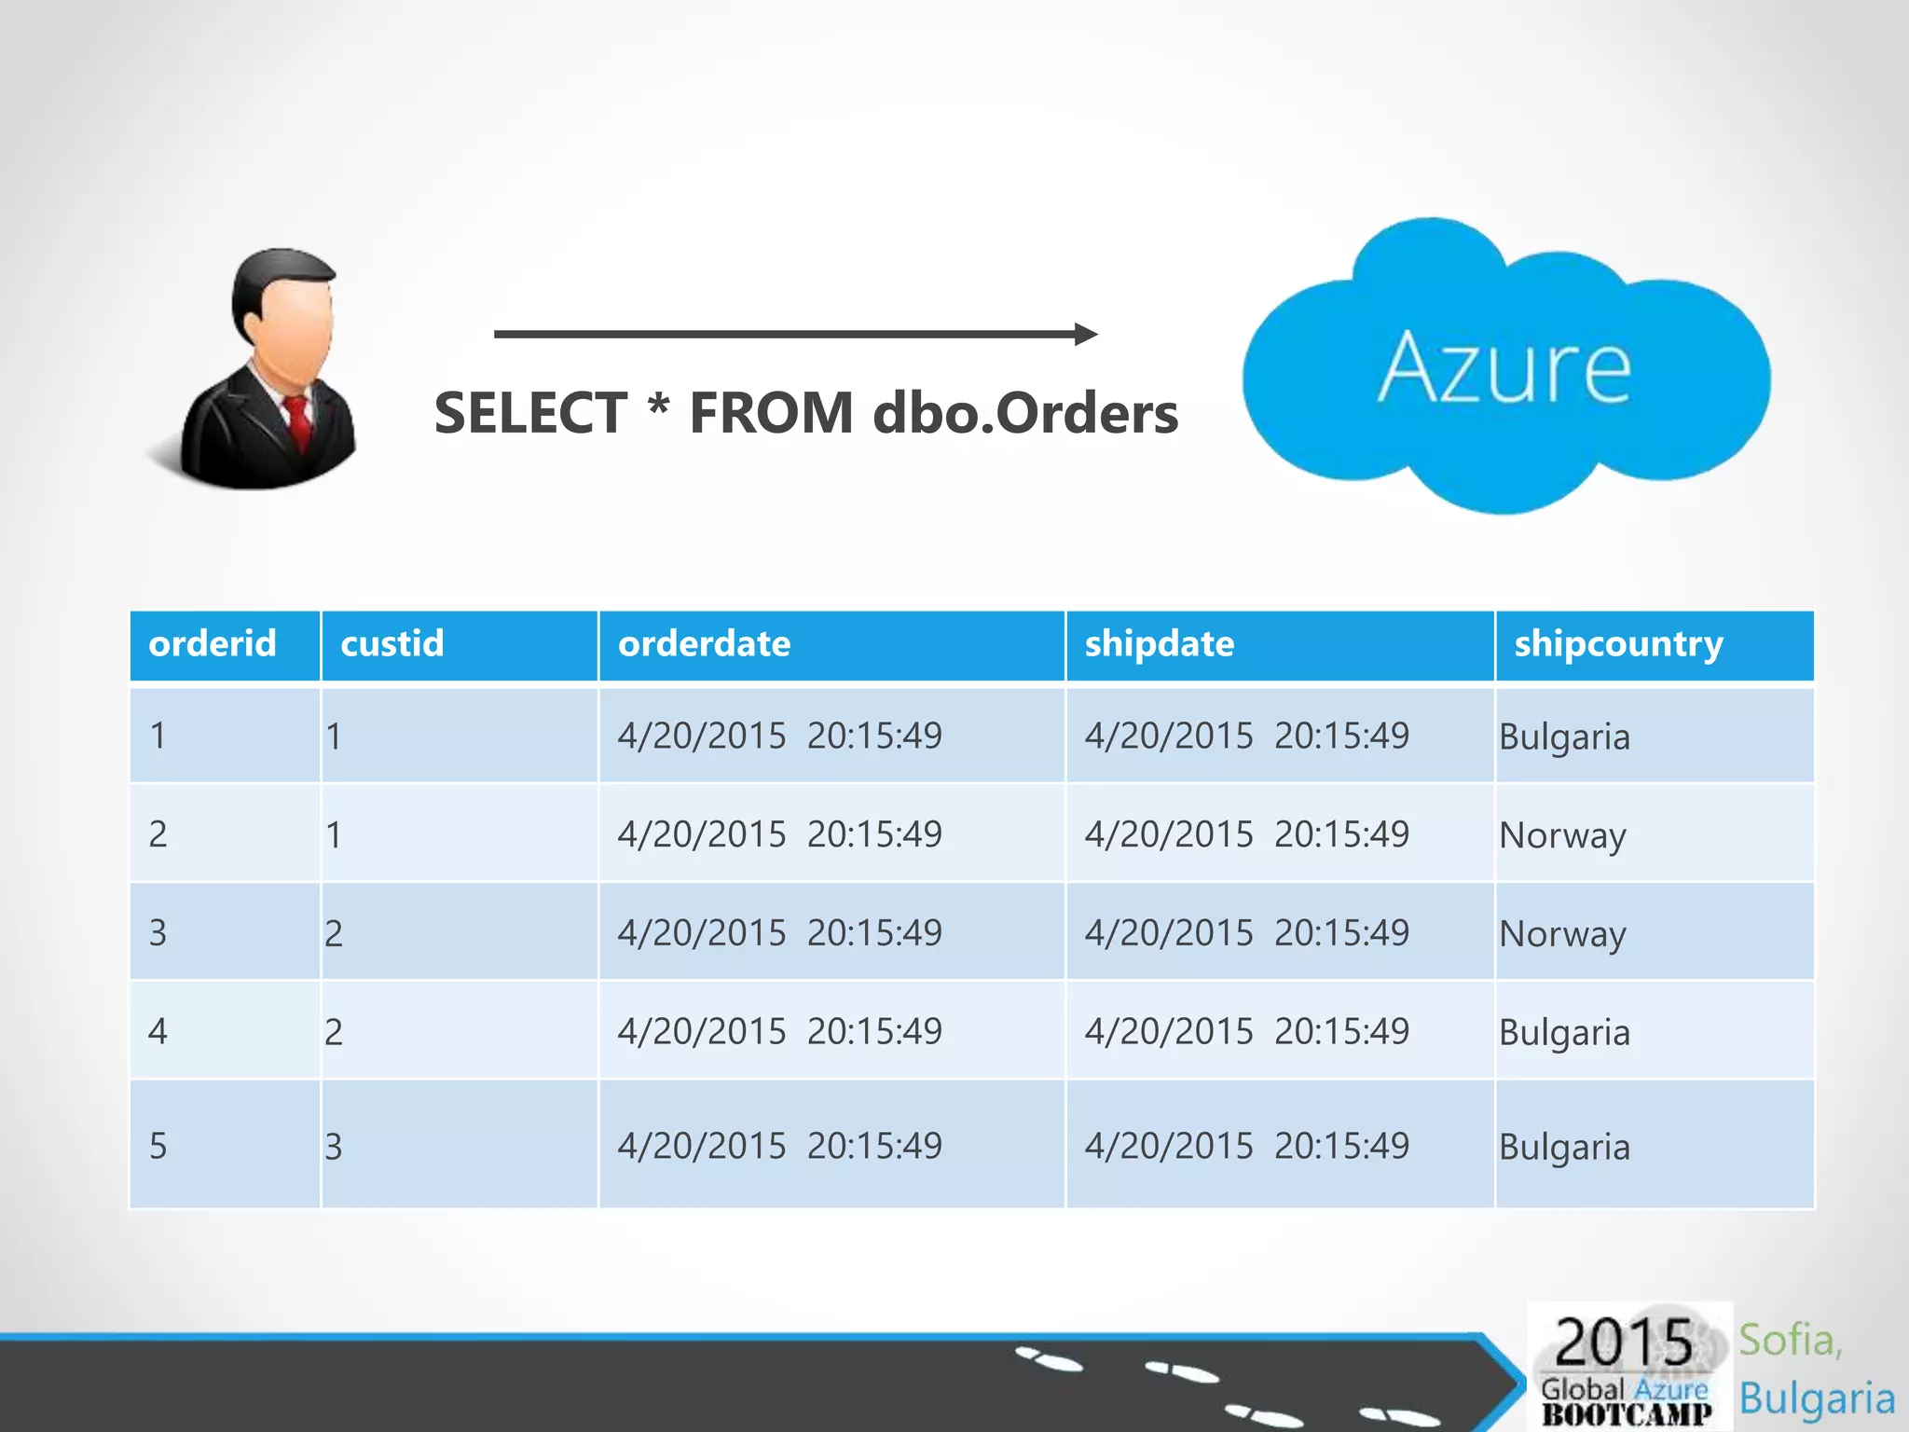Click the Sofia, Bulgaria footer text
The image size is (1909, 1432).
click(1816, 1369)
